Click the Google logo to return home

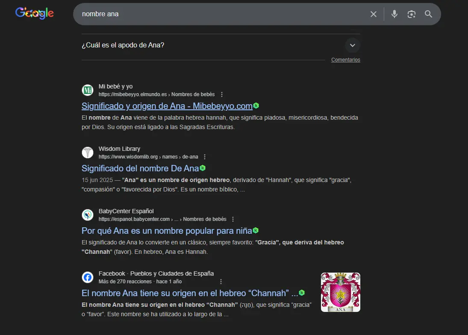click(x=34, y=13)
